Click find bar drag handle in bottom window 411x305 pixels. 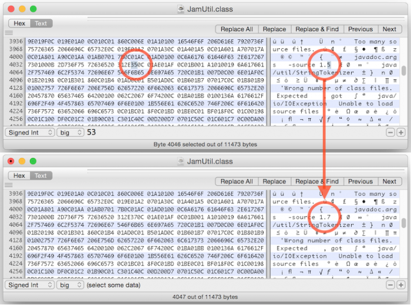point(9,185)
